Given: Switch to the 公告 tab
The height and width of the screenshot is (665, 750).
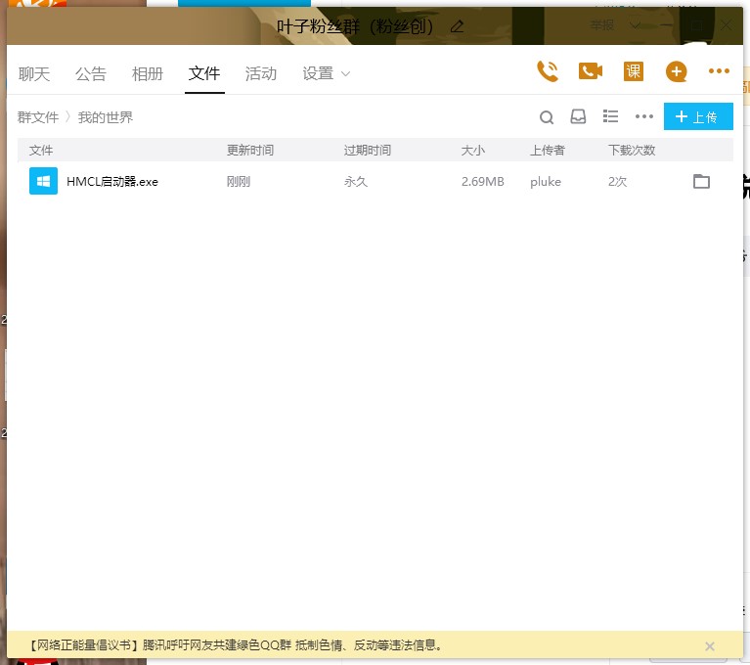Looking at the screenshot, I should click(90, 74).
